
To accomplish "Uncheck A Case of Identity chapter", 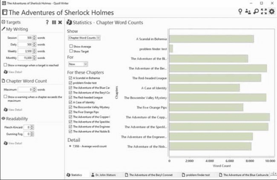I will point(70,102).
